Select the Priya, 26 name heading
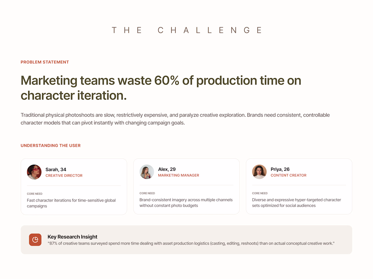The width and height of the screenshot is (373, 279). coord(280,169)
